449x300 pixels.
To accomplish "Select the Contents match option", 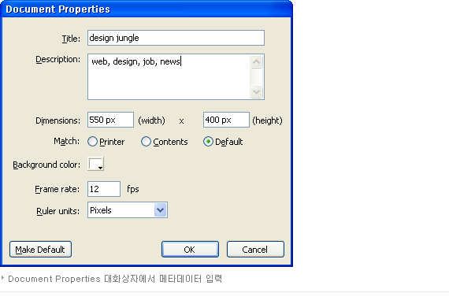I will (146, 142).
